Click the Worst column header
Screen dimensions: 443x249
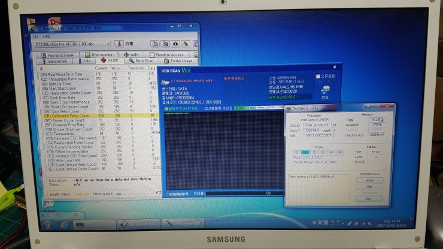click(116, 68)
